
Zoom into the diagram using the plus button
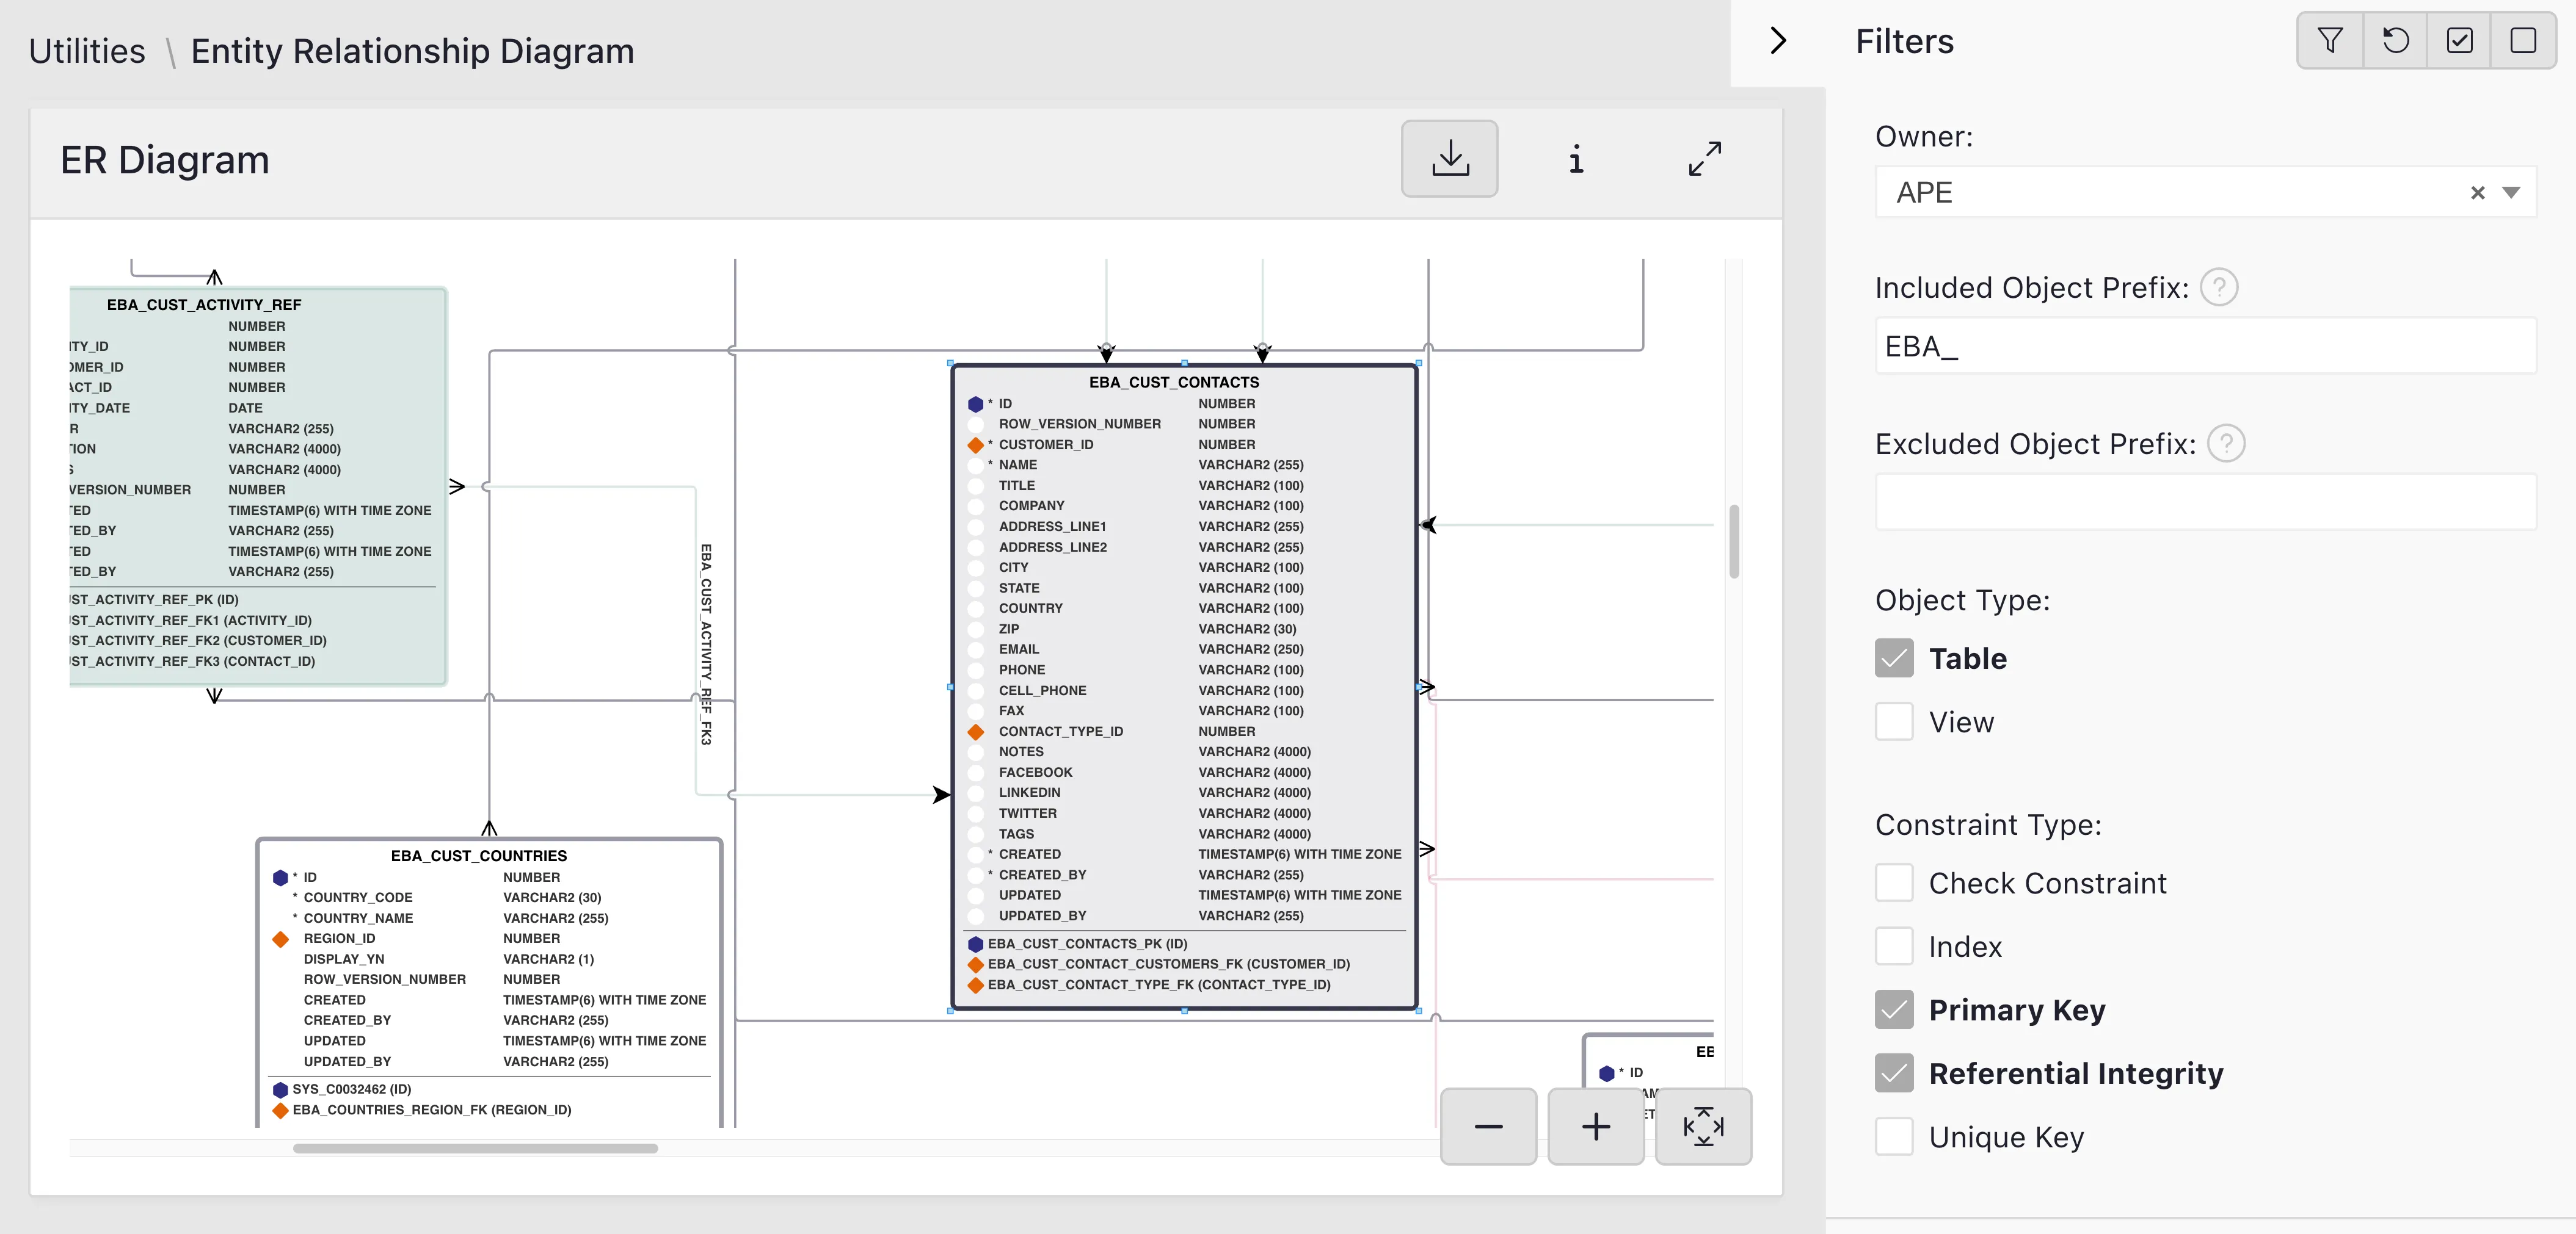1595,1127
